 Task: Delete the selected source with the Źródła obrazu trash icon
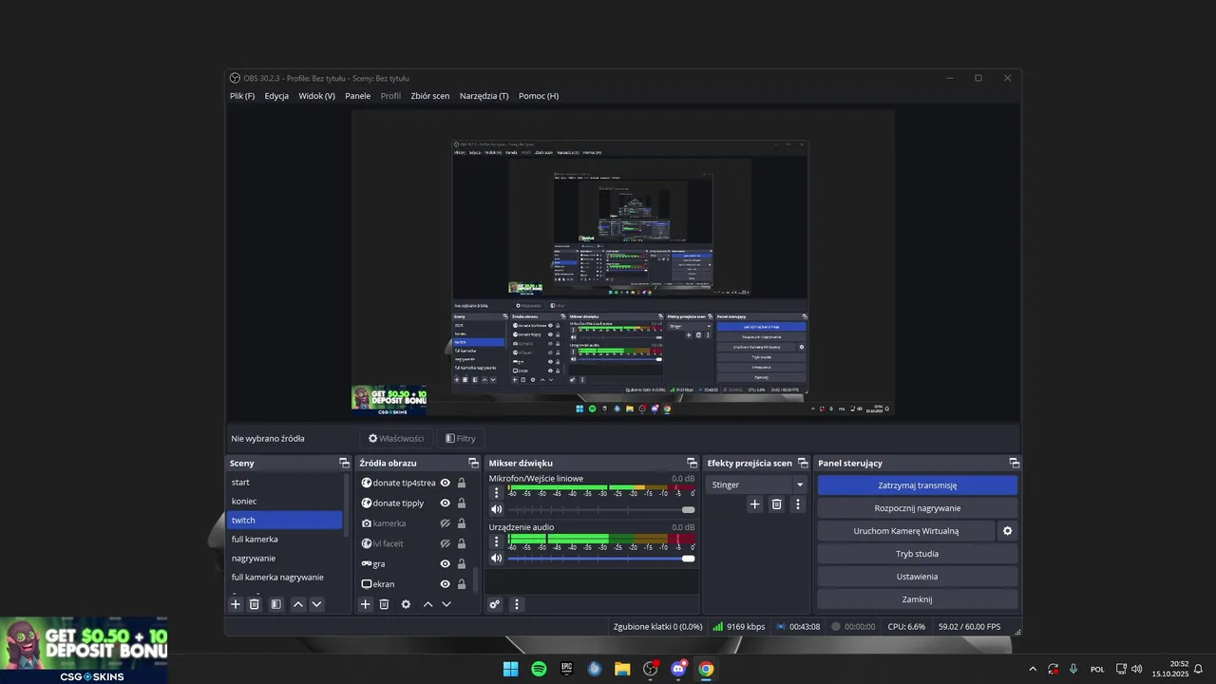[x=384, y=604]
